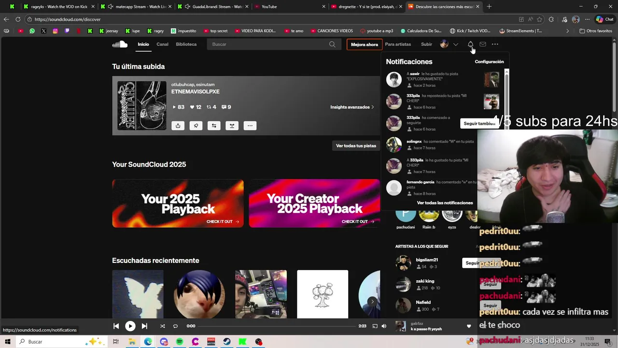This screenshot has height=348, width=618.
Task: Open artist zaki king profile
Action: (x=425, y=281)
